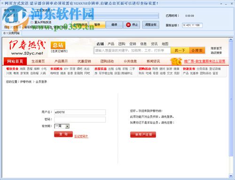235x180 pixels.
Task: Click the red stop icon button
Action: pyautogui.click(x=132, y=25)
